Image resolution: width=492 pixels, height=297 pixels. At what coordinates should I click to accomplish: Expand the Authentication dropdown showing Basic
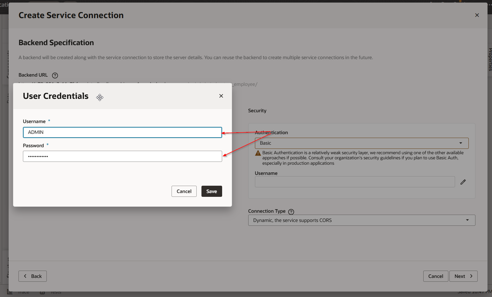click(362, 143)
